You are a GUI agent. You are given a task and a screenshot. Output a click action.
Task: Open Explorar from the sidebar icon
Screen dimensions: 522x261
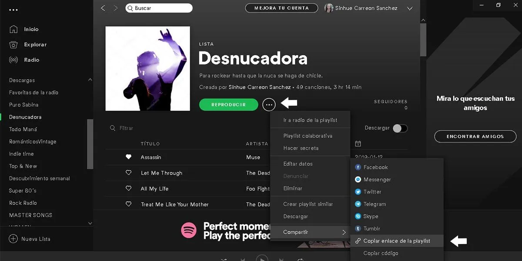coord(14,44)
